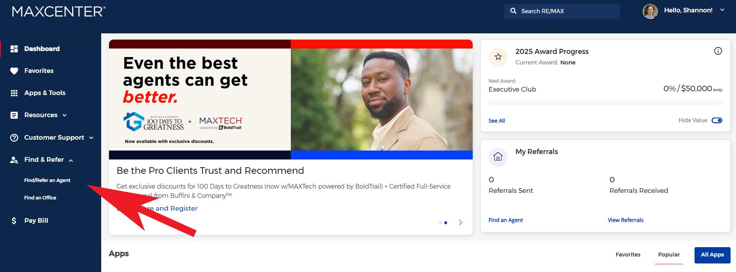Click the Dashboard grid icon in sidebar
Screen dimensions: 736x272
[x=14, y=49]
